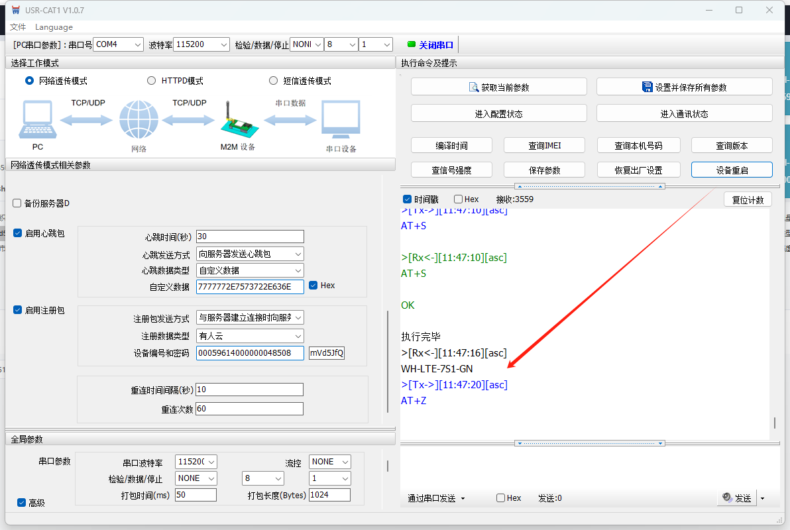Image resolution: width=790 pixels, height=530 pixels.
Task: Open the 串口号 COM4 dropdown
Action: [118, 44]
